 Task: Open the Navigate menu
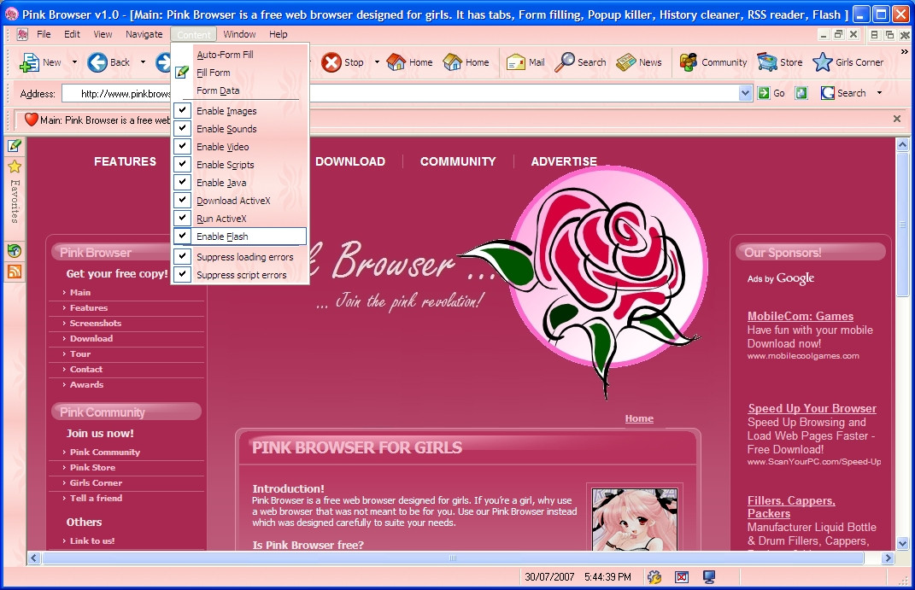point(144,34)
